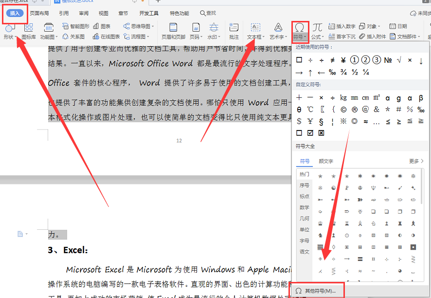The image size is (431, 298).
Task: Insert the crossed box ☒ custom symbol
Action: point(321,132)
